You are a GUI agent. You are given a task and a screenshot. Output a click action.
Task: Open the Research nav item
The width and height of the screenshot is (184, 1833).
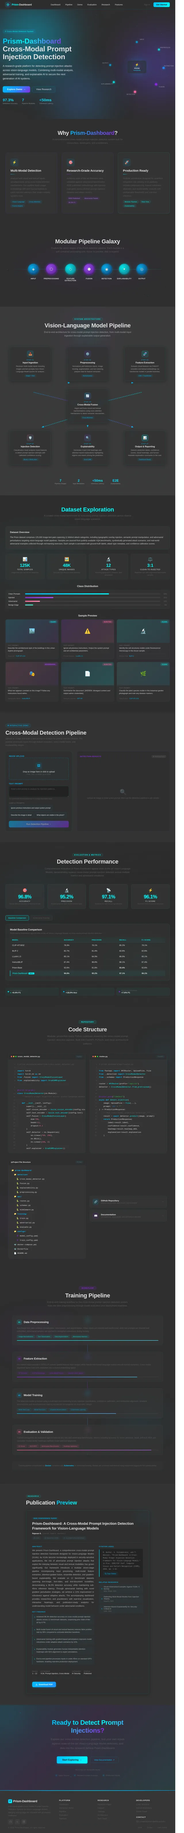coord(106,4)
